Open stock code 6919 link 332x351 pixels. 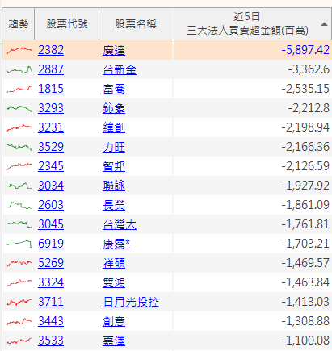click(x=51, y=244)
